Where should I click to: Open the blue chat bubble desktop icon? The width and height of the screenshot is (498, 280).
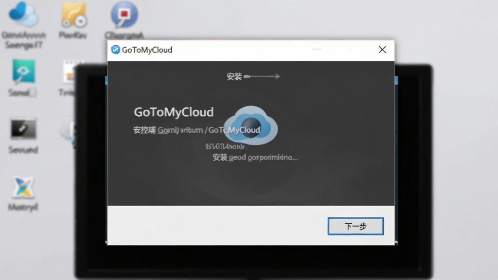[124, 15]
